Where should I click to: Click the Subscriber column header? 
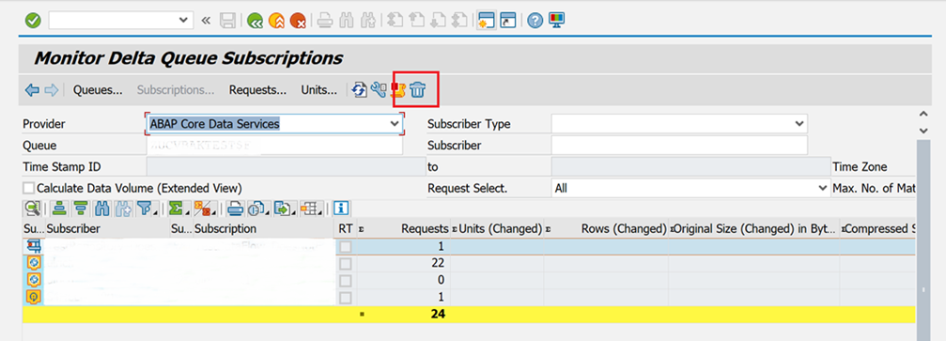(x=107, y=229)
